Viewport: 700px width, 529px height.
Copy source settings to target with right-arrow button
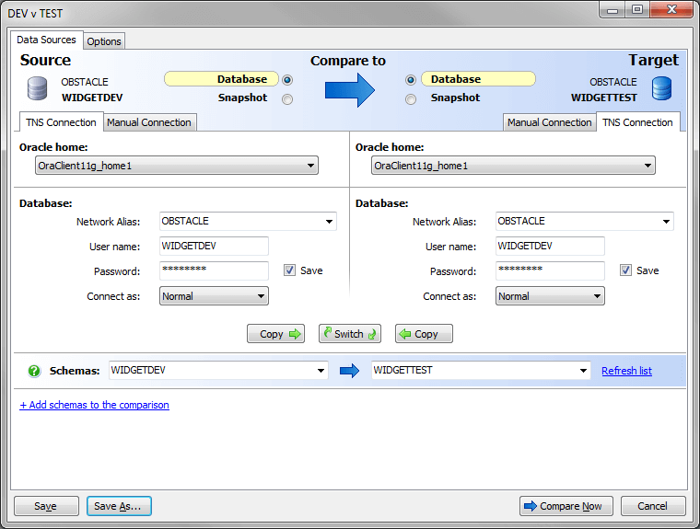[275, 334]
